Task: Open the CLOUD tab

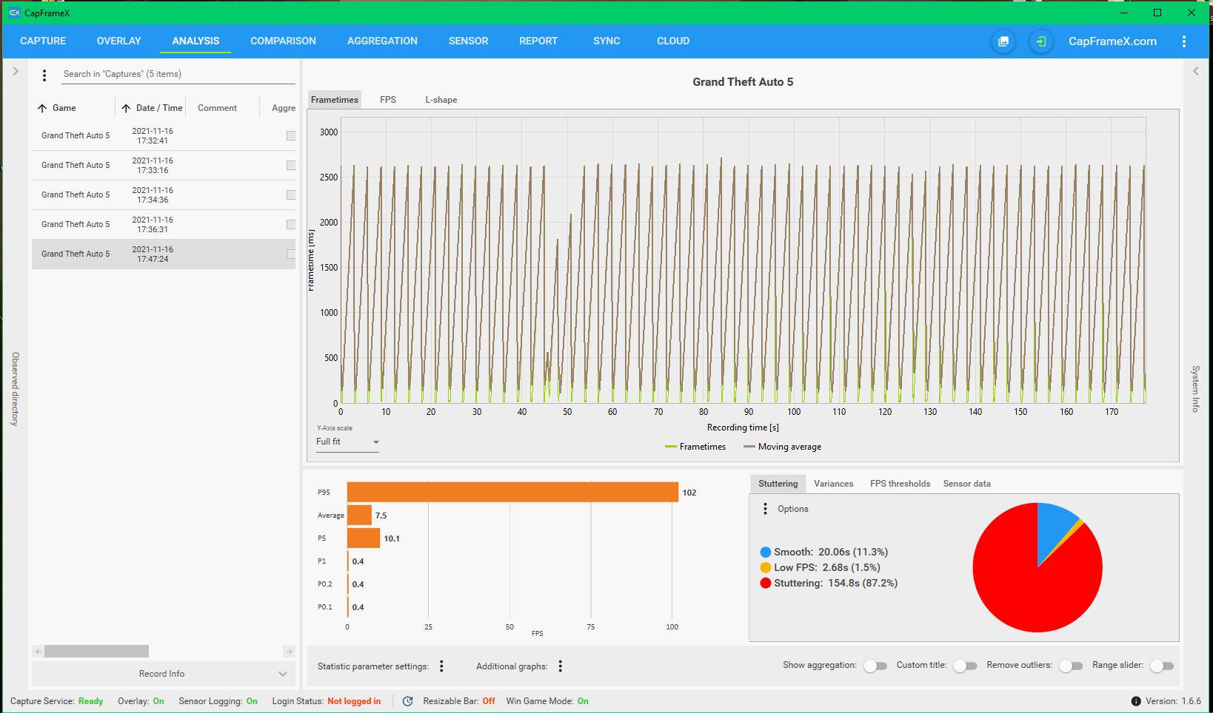Action: coord(673,41)
